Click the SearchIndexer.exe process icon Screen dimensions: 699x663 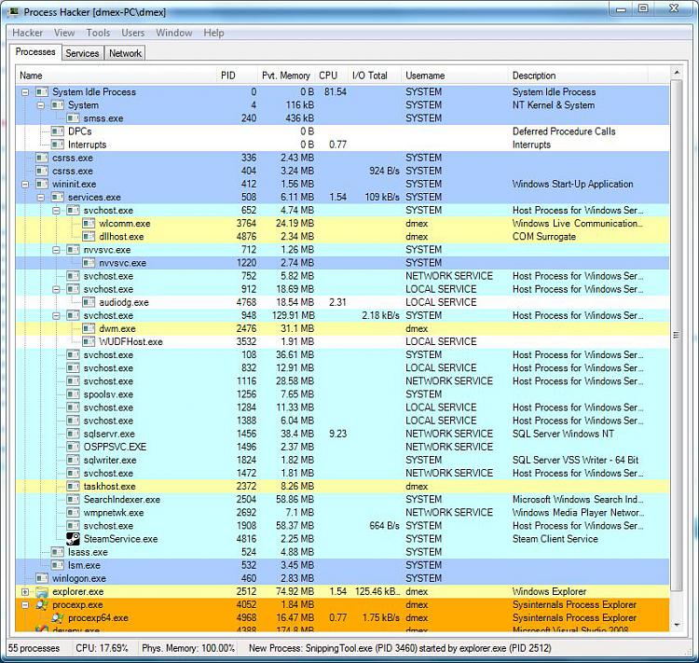coord(73,499)
